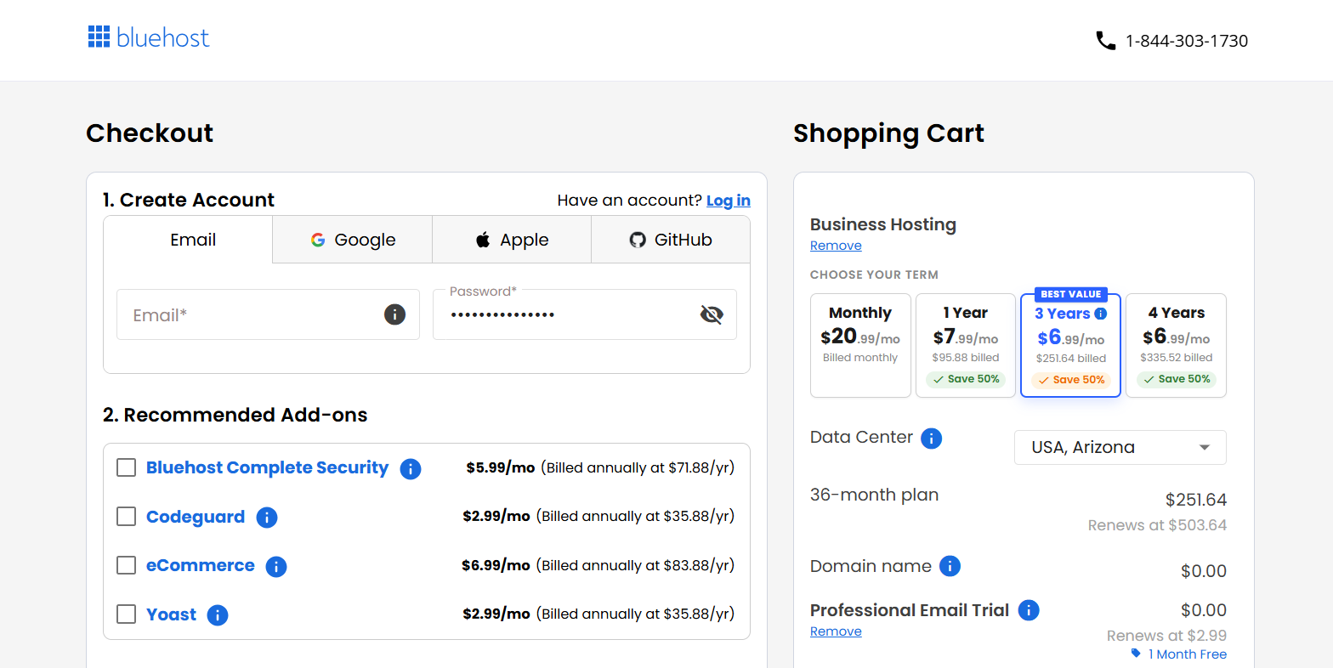Toggle password visibility eye icon
This screenshot has height=668, width=1333.
coord(712,315)
